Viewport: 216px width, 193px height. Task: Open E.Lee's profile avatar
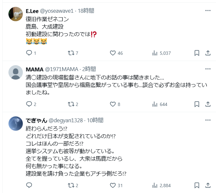(15, 14)
